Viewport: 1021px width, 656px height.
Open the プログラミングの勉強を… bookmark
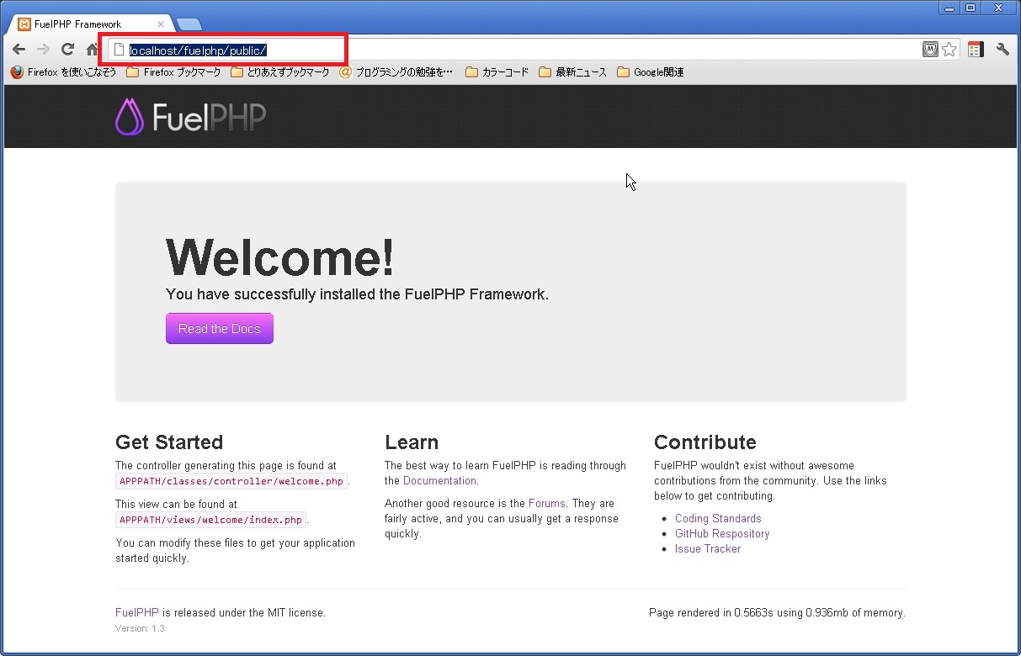tap(396, 72)
